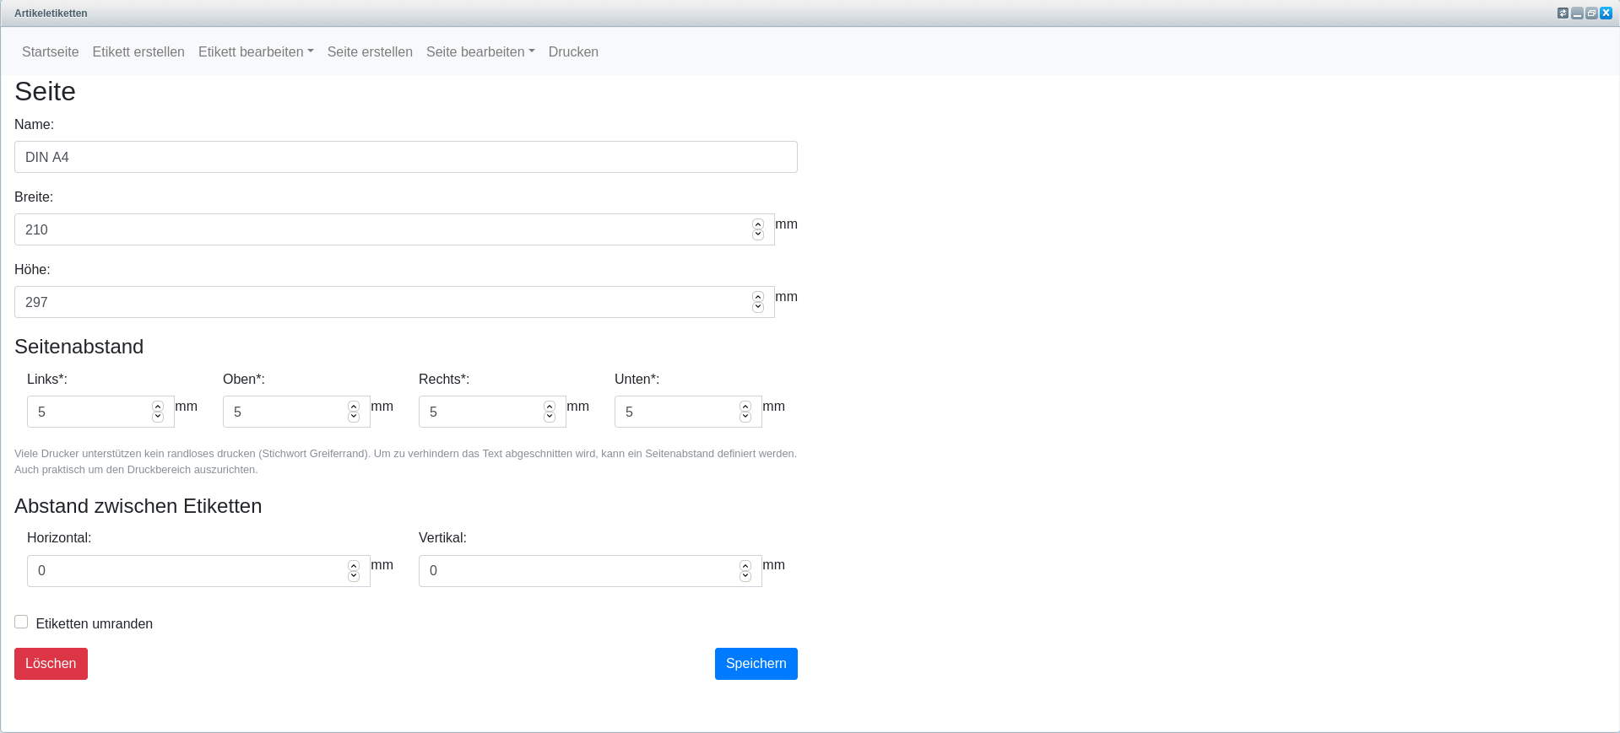Decrease the Höhe value with the down arrow
The height and width of the screenshot is (733, 1620).
758,307
